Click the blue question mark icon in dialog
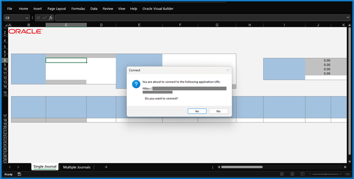354x179 pixels. [136, 84]
